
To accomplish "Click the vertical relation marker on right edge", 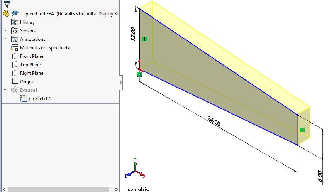I will click(302, 130).
